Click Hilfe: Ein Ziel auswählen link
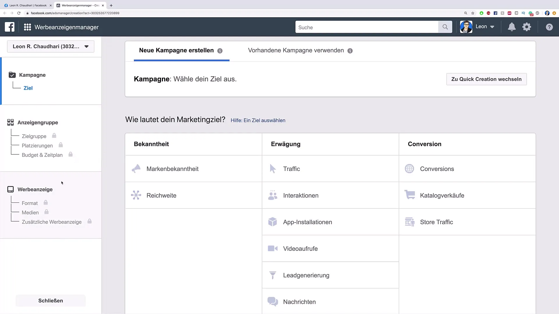Screen dimensions: 559x314 coord(258,120)
